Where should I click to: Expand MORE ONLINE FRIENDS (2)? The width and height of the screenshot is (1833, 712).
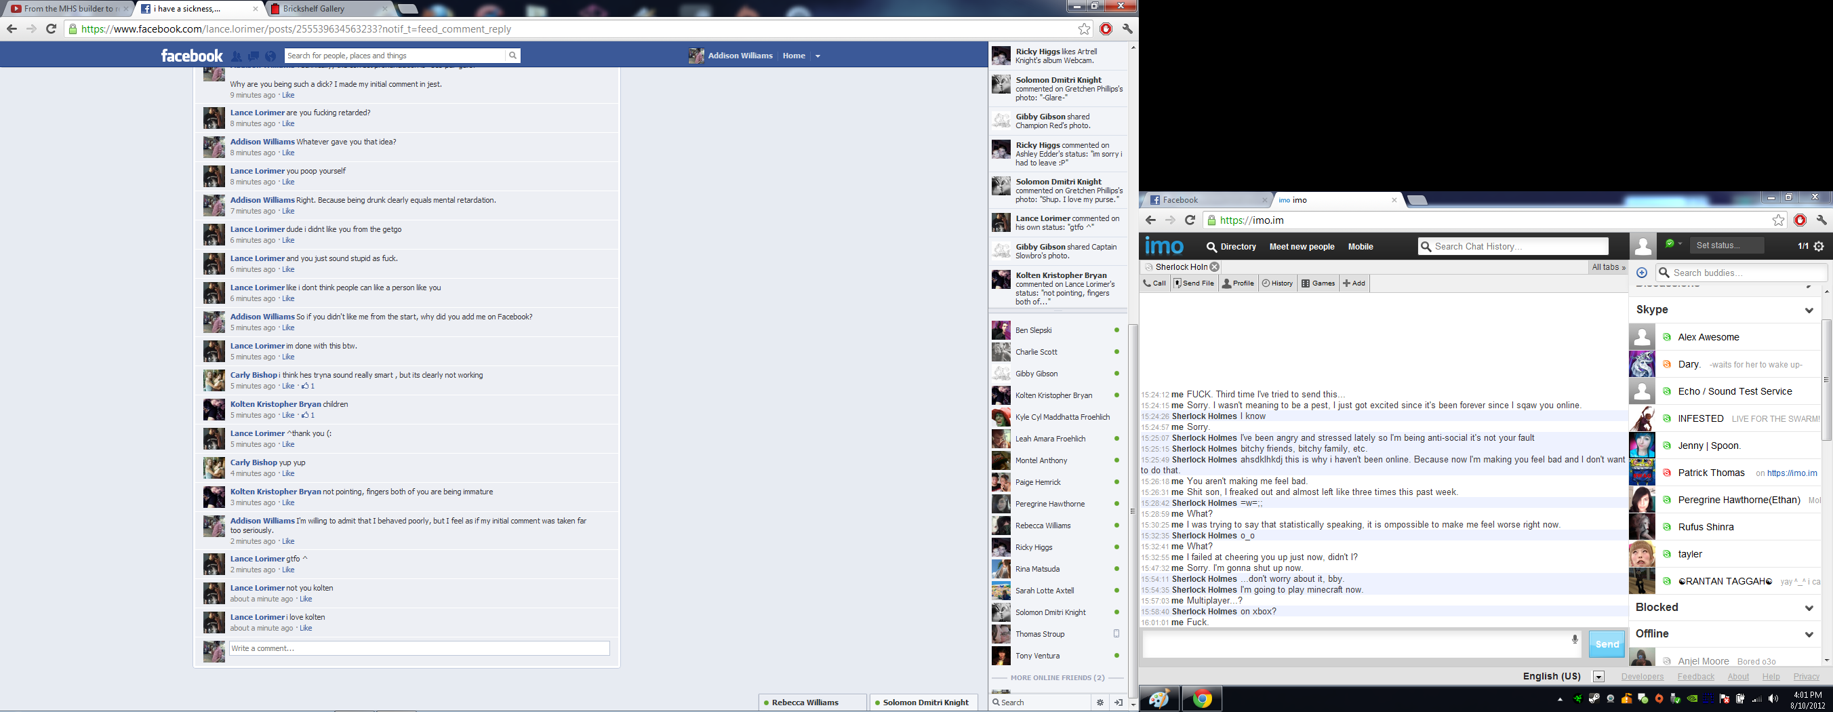(1057, 678)
